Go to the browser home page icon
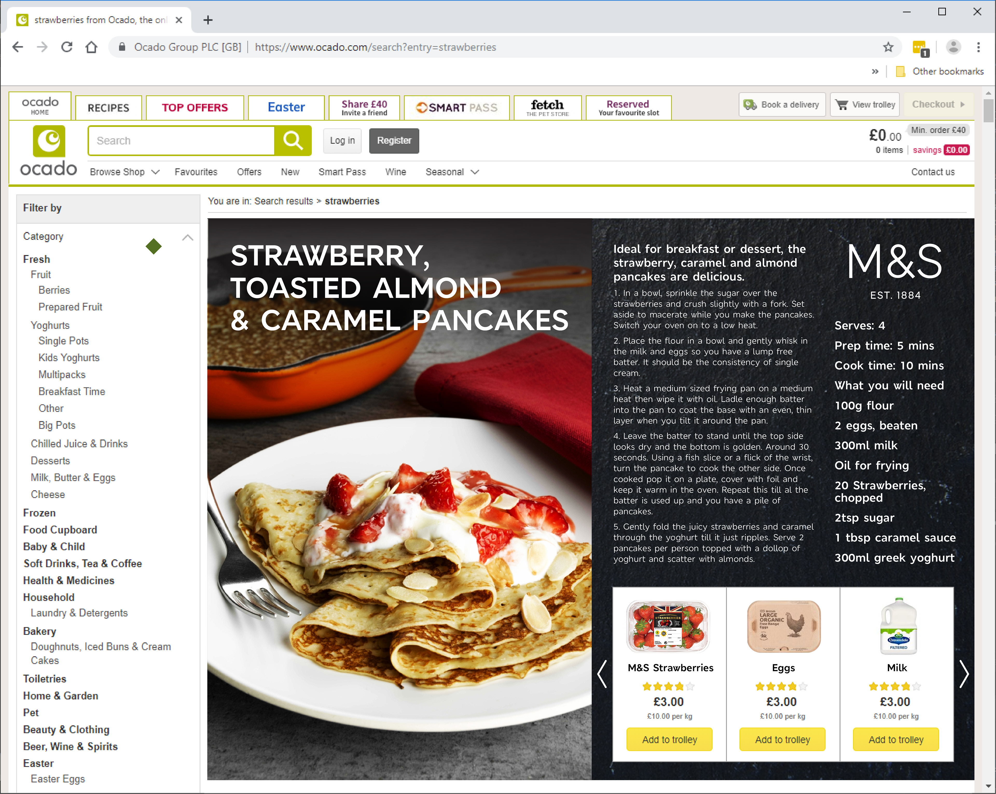Image resolution: width=996 pixels, height=794 pixels. click(x=92, y=47)
